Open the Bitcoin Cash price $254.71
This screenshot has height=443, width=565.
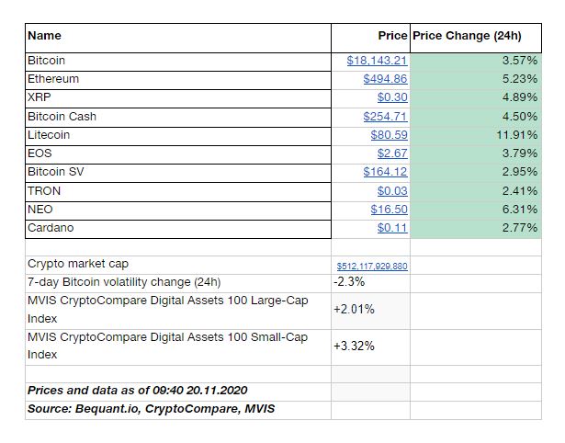[x=385, y=117]
